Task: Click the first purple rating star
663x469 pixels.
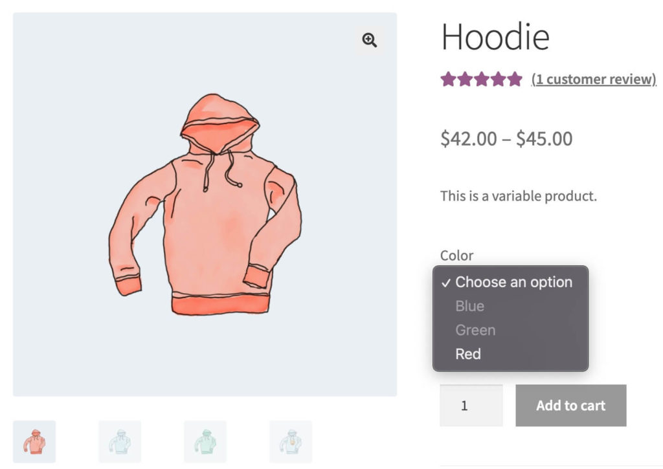Action: click(448, 79)
